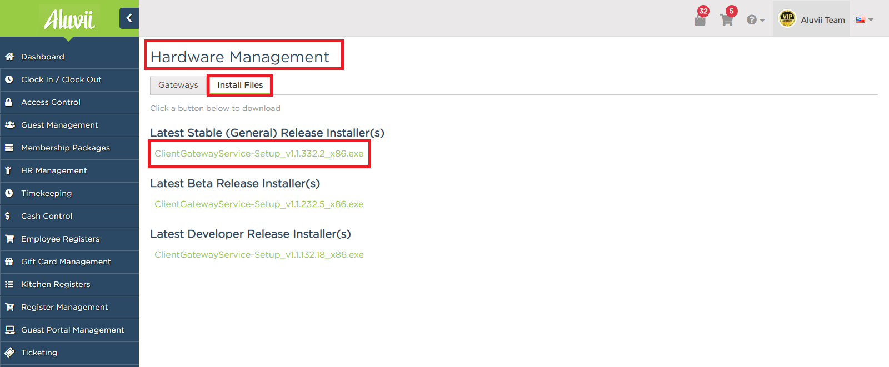Screen dimensions: 889x367
Task: Click the Aluvii logo
Action: coord(69,19)
